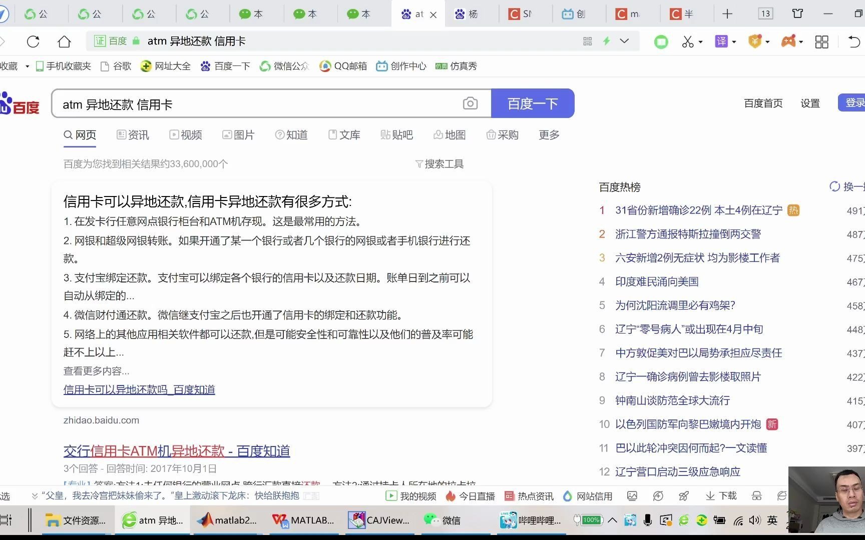Open the tab count 13 indicator
This screenshot has width=865, height=540.
pyautogui.click(x=765, y=14)
